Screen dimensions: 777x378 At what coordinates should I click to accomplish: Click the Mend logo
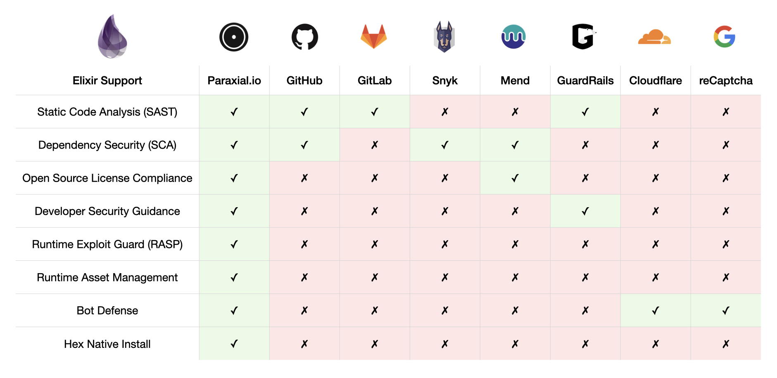[513, 37]
